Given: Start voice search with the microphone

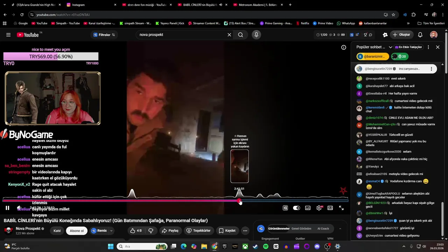Looking at the screenshot, I should point(256,35).
